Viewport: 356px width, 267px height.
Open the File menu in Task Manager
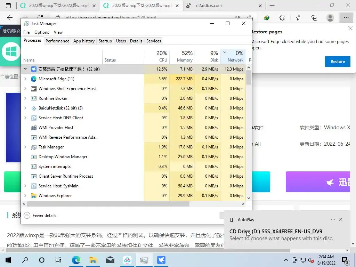coord(26,32)
